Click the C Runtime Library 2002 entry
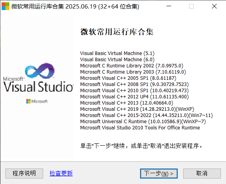Image resolution: width=226 pixels, height=184 pixels. [x=131, y=65]
